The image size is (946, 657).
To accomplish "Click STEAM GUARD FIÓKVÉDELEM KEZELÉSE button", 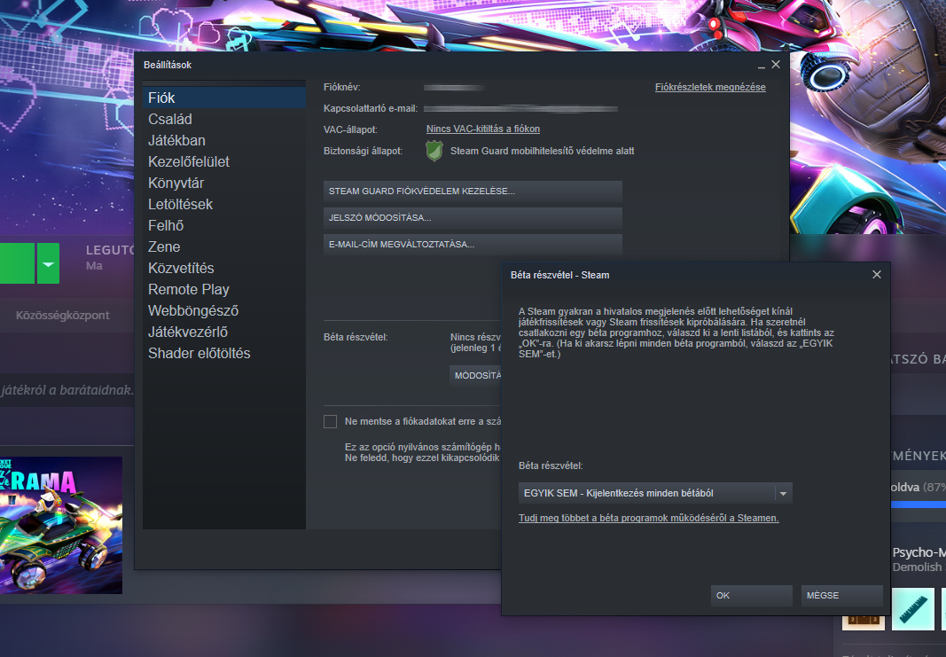I will [473, 192].
